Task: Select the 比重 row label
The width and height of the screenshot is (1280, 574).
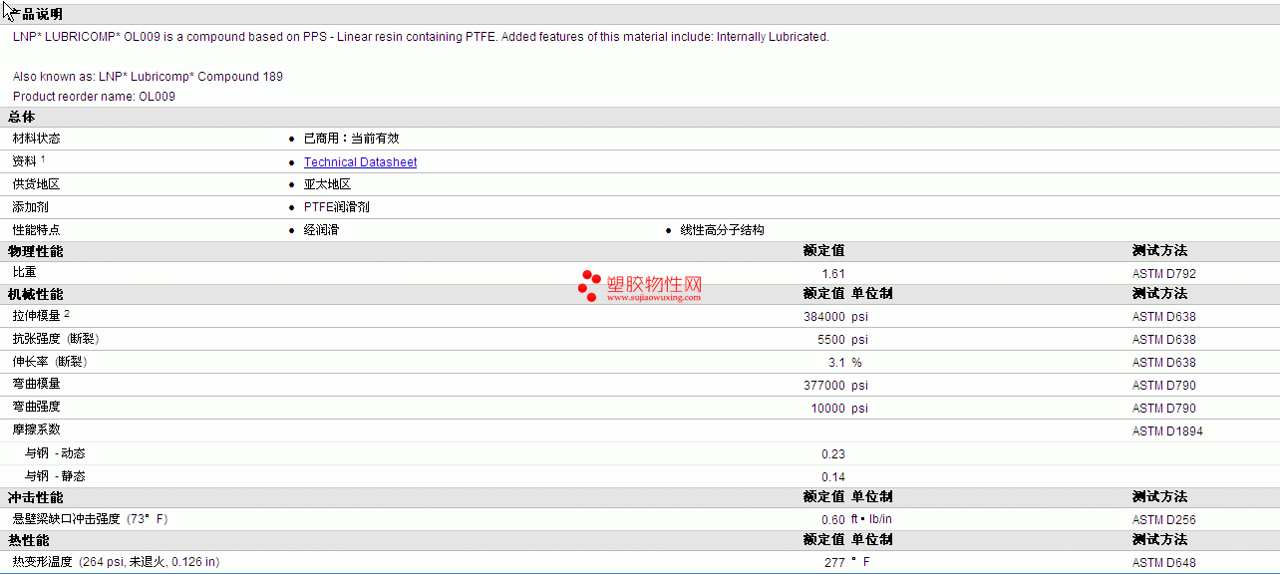Action: click(x=24, y=272)
